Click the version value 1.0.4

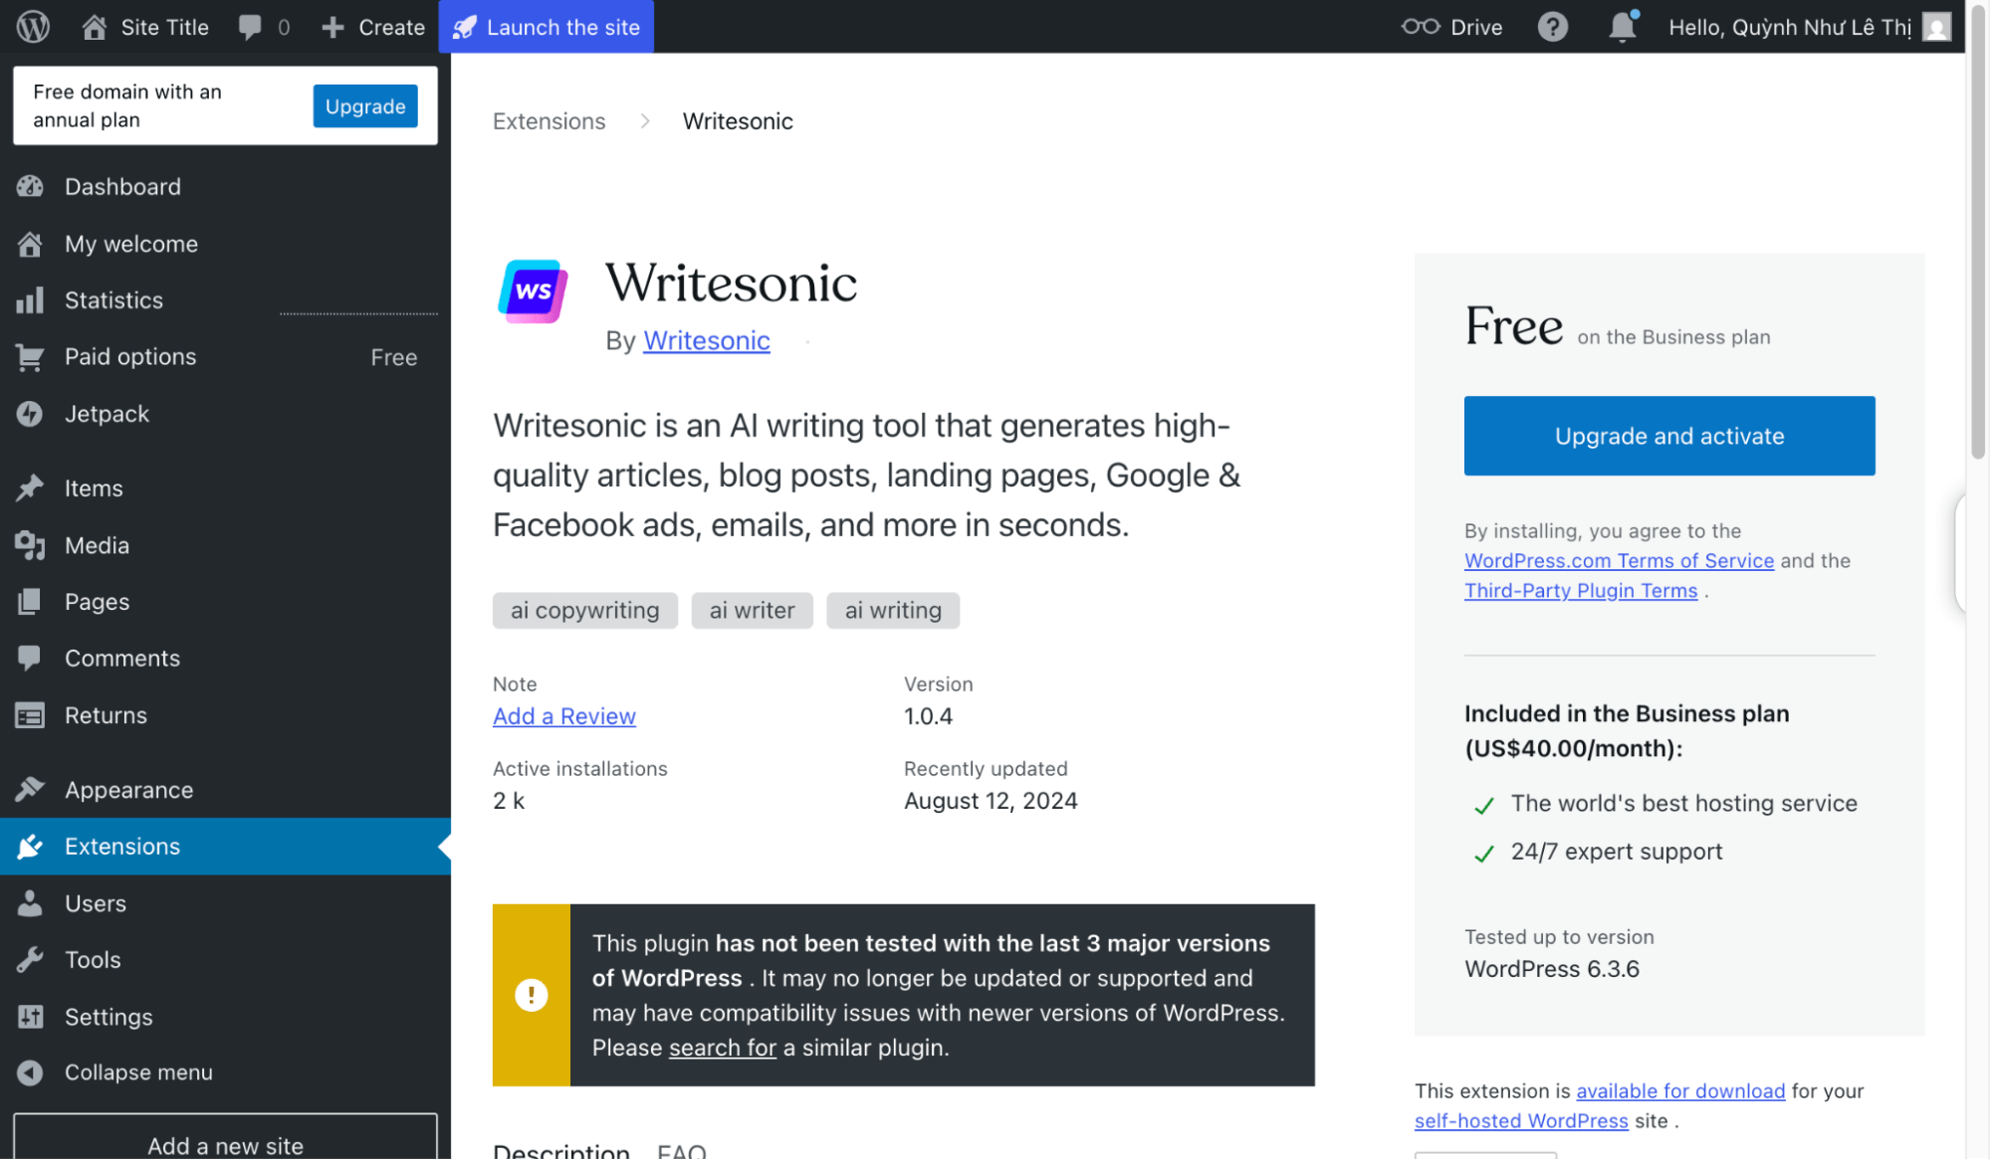pos(928,716)
